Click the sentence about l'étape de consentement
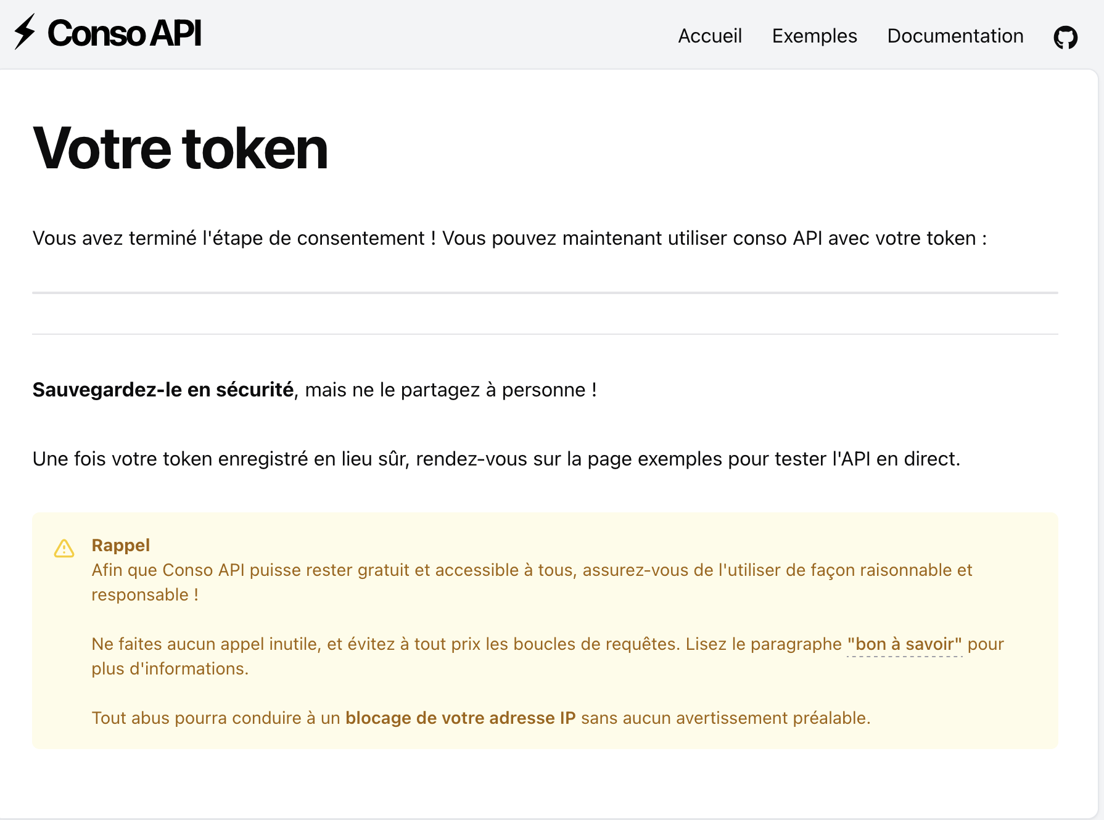 click(x=509, y=238)
